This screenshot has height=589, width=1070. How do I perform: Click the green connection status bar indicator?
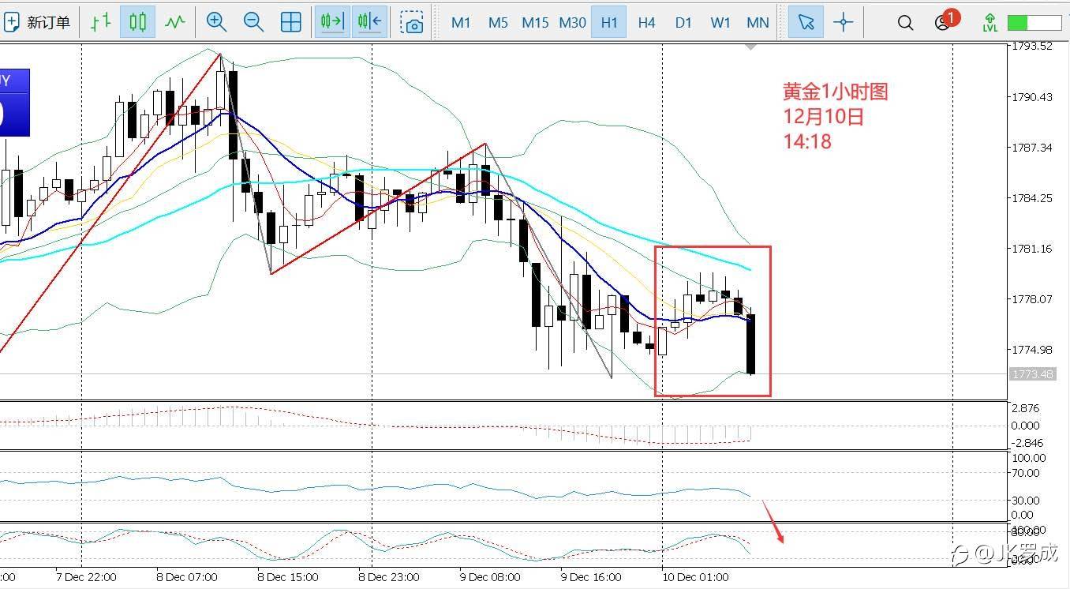coord(1033,23)
